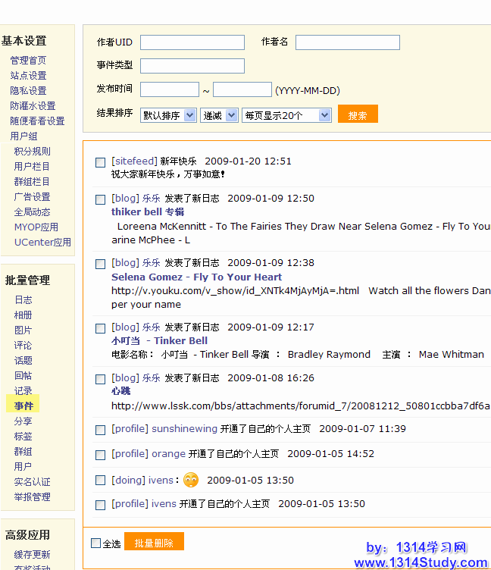491x570 pixels.
Task: Focus the 作者名 text field
Action: click(x=347, y=42)
